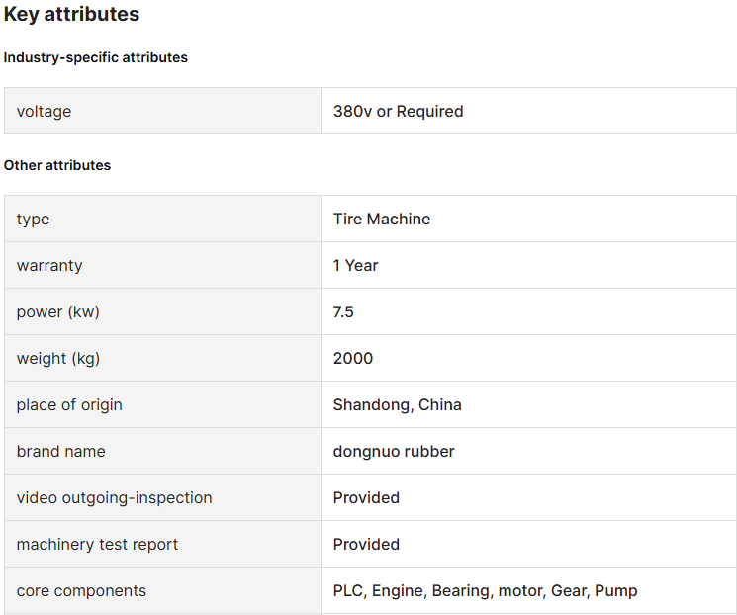This screenshot has height=615, width=737.
Task: Select the Shandong, China value
Action: [x=397, y=405]
